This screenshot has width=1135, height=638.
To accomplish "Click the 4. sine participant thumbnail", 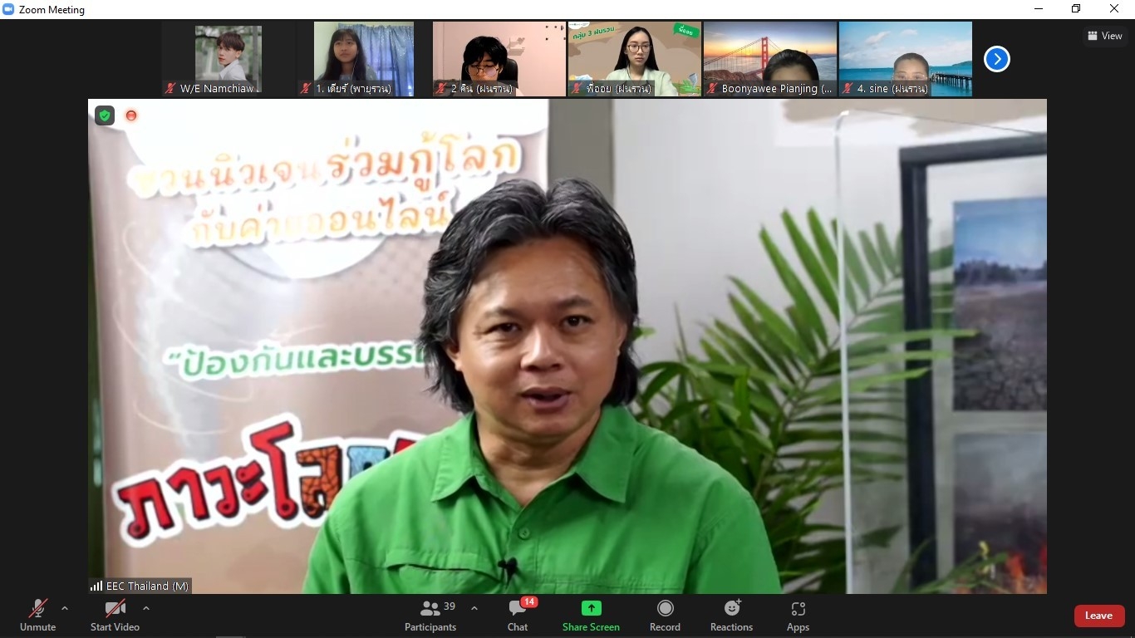I will 905,58.
